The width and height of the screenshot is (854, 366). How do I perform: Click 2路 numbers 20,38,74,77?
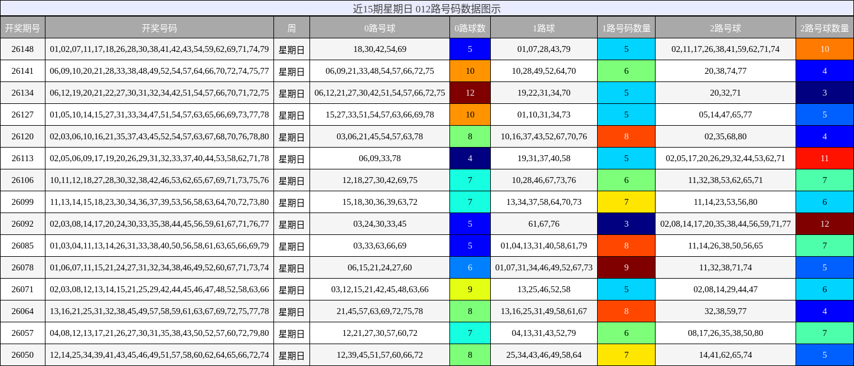point(725,71)
